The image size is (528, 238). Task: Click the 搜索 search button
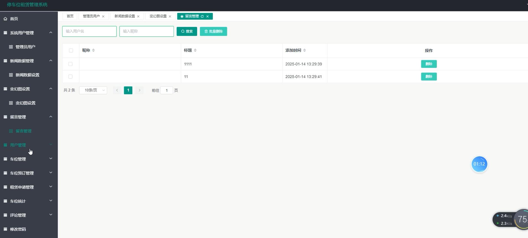pyautogui.click(x=187, y=31)
